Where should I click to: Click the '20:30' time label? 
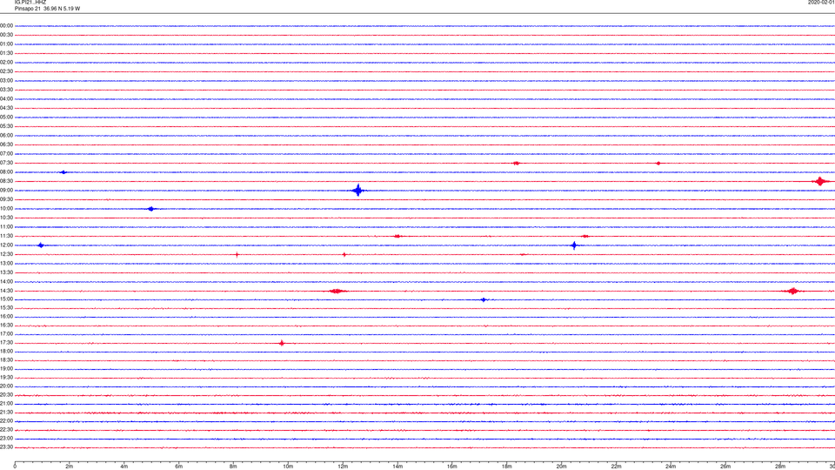(x=6, y=395)
